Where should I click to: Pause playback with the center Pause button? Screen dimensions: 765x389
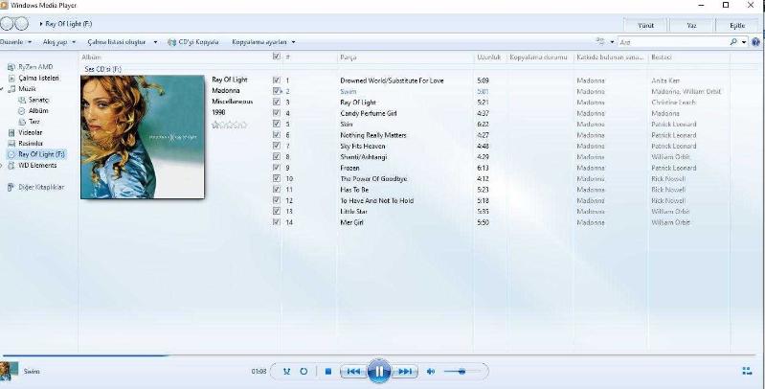tap(379, 371)
